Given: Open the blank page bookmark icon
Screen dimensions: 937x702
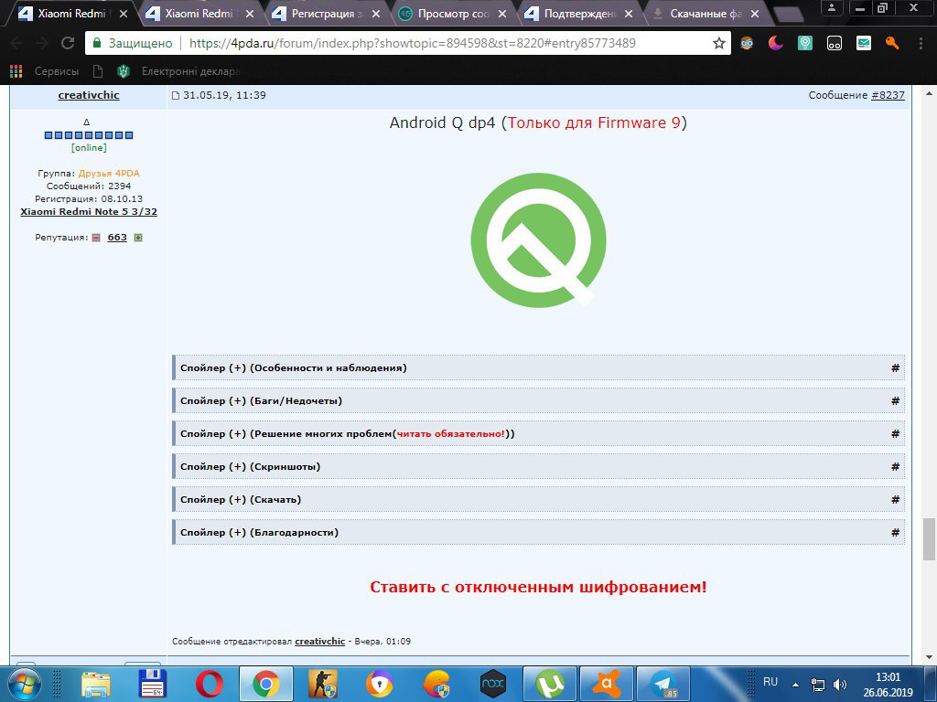Looking at the screenshot, I should 97,71.
